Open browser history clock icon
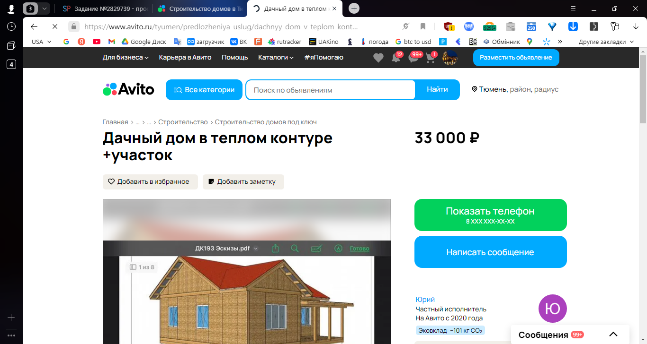This screenshot has width=647, height=344. pyautogui.click(x=11, y=26)
